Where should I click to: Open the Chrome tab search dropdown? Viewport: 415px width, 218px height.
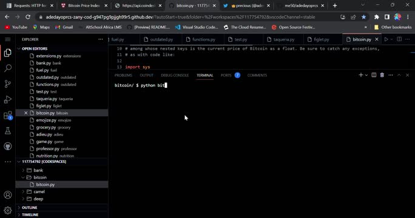pos(363,5)
